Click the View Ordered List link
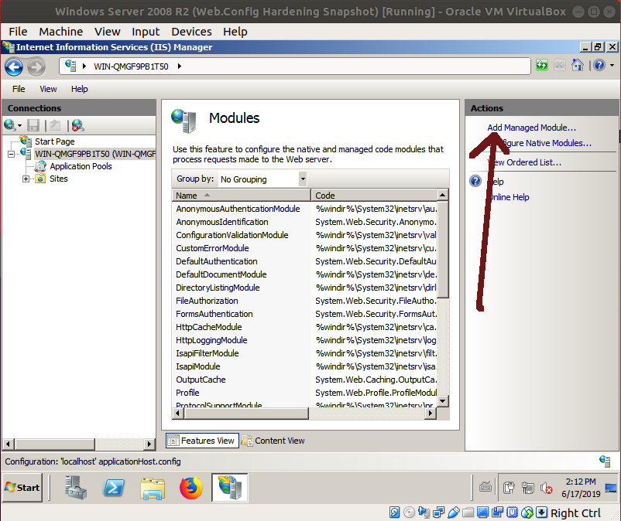 click(x=524, y=162)
